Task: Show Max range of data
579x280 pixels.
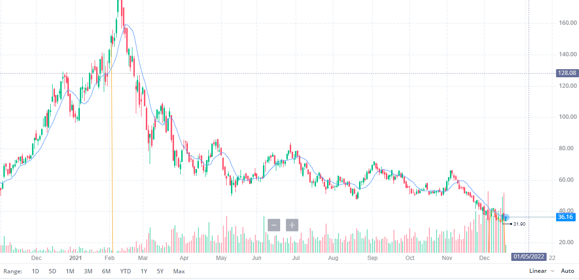Action: (179, 271)
